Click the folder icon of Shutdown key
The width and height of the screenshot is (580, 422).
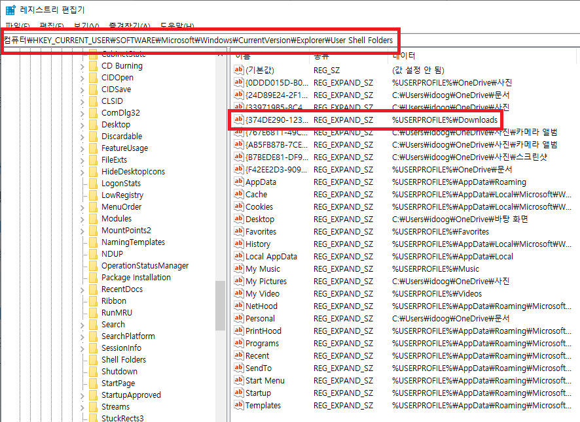pyautogui.click(x=93, y=372)
